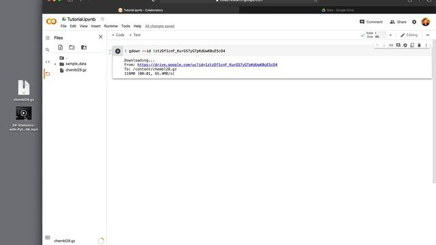
Task: Click the chembl28.gz upload progress spinner
Action: (101, 241)
